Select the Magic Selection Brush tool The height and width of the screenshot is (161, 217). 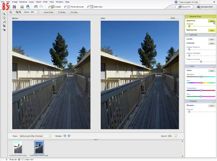point(4,22)
